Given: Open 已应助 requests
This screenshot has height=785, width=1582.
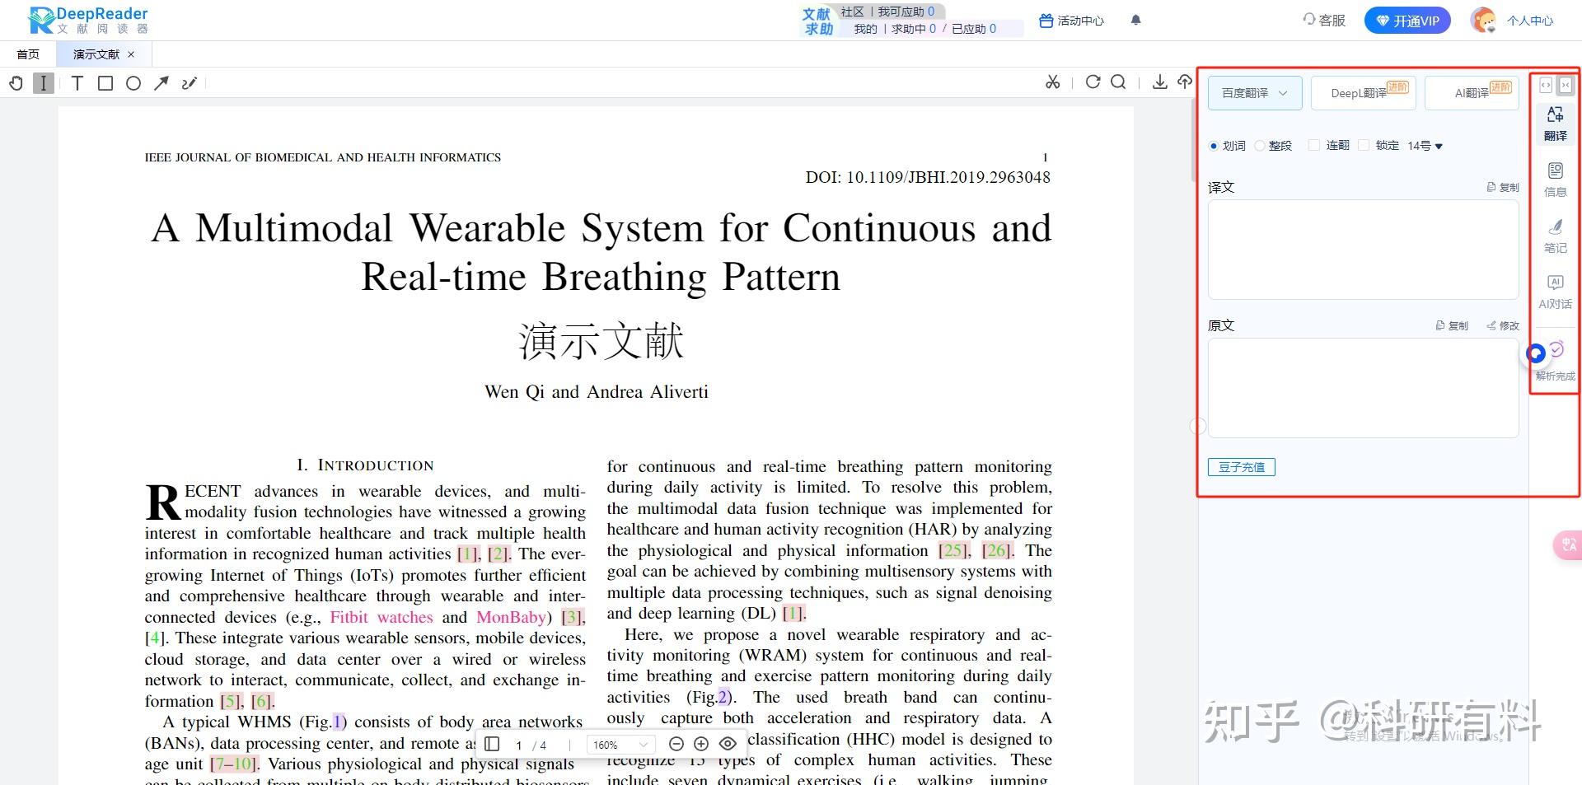Looking at the screenshot, I should (x=974, y=29).
